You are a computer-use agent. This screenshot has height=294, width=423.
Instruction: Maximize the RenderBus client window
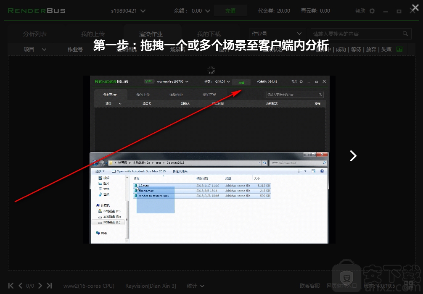click(x=399, y=11)
